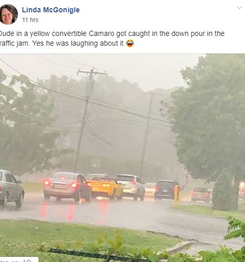Click the yellow bollard beside the road

tap(176, 195)
